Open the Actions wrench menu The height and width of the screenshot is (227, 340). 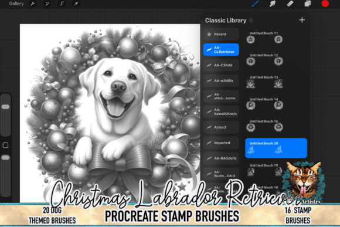click(x=33, y=4)
